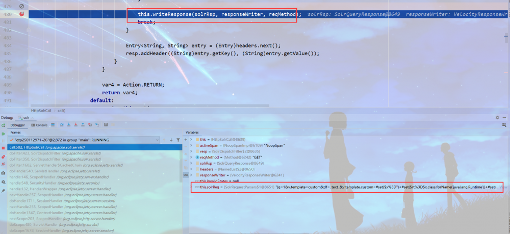Screen dimensions: 510x234
Task: Expand the responseWriter variable
Action: point(191,175)
